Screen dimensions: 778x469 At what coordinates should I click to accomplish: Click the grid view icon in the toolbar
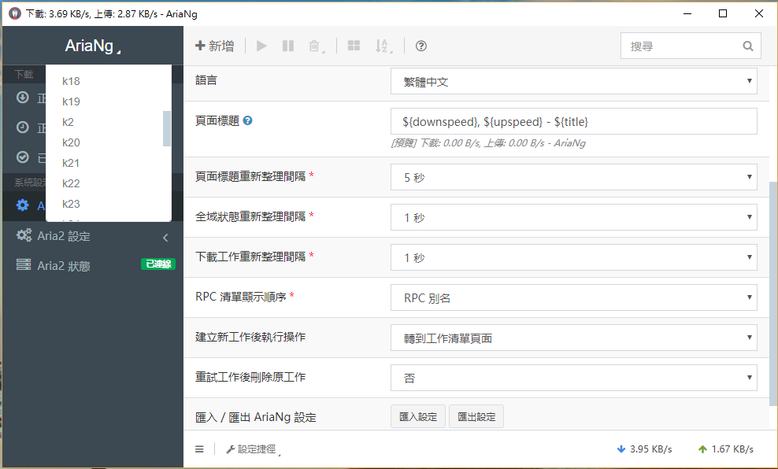[353, 46]
